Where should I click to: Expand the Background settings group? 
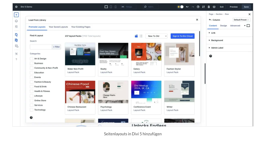pyautogui.click(x=217, y=40)
